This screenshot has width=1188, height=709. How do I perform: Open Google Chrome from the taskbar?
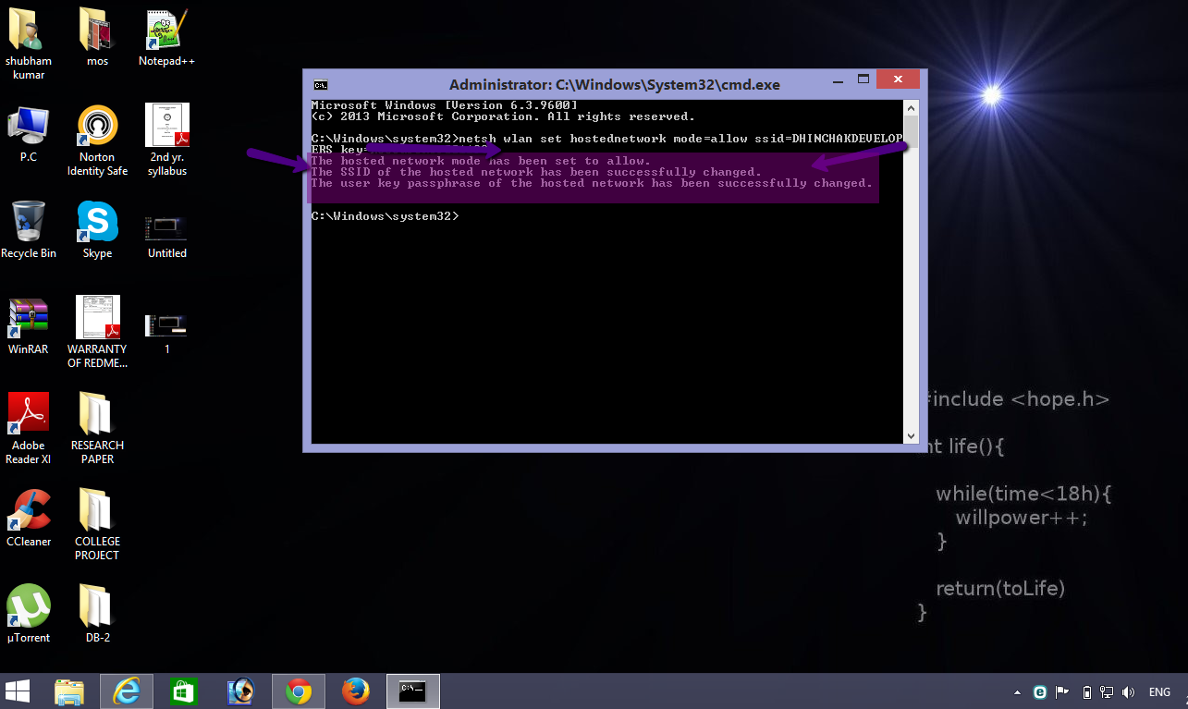point(298,691)
